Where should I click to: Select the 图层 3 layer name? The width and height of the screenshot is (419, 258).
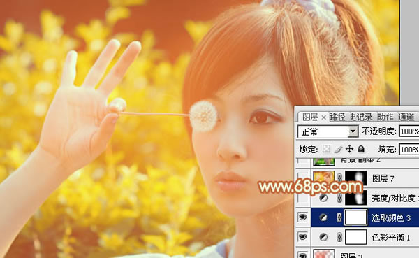pyautogui.click(x=351, y=255)
